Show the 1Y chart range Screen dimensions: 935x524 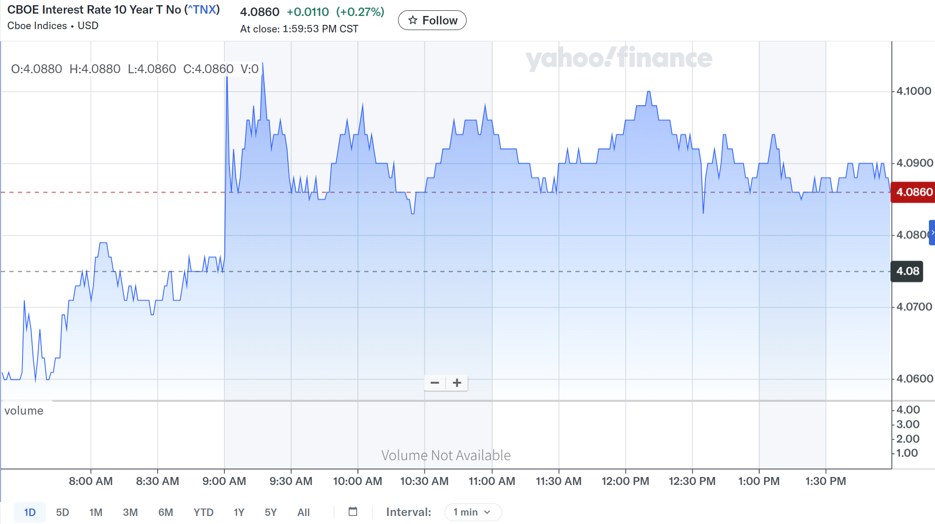tap(239, 512)
